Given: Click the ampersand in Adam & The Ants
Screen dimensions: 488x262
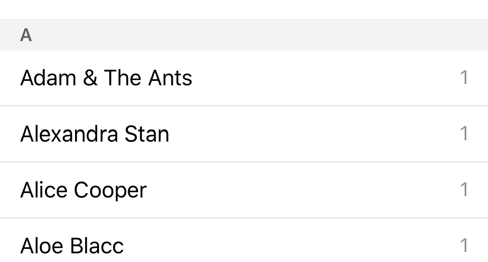Looking at the screenshot, I should 89,78.
